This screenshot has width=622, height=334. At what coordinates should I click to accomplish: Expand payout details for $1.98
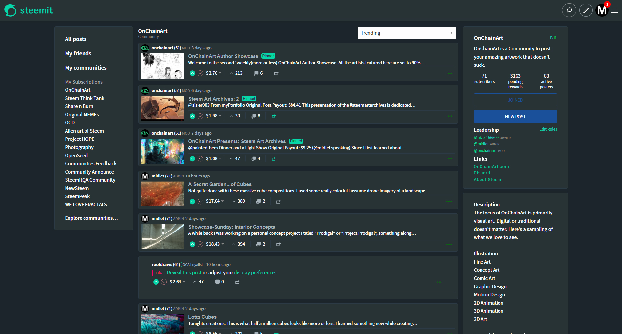pyautogui.click(x=214, y=116)
